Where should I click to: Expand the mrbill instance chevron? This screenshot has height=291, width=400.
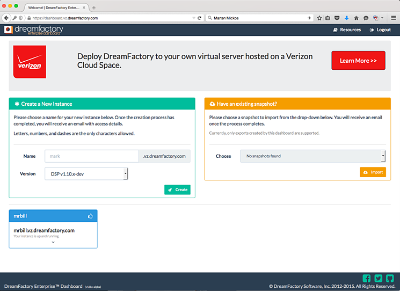click(x=53, y=242)
